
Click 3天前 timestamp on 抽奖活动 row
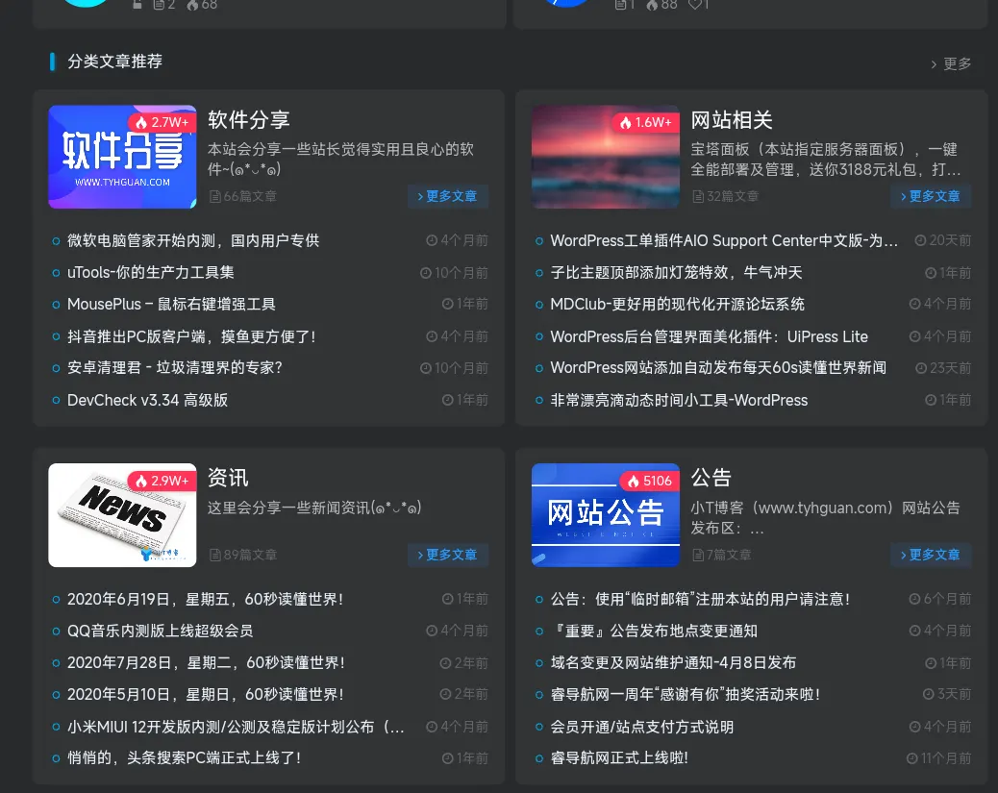947,694
